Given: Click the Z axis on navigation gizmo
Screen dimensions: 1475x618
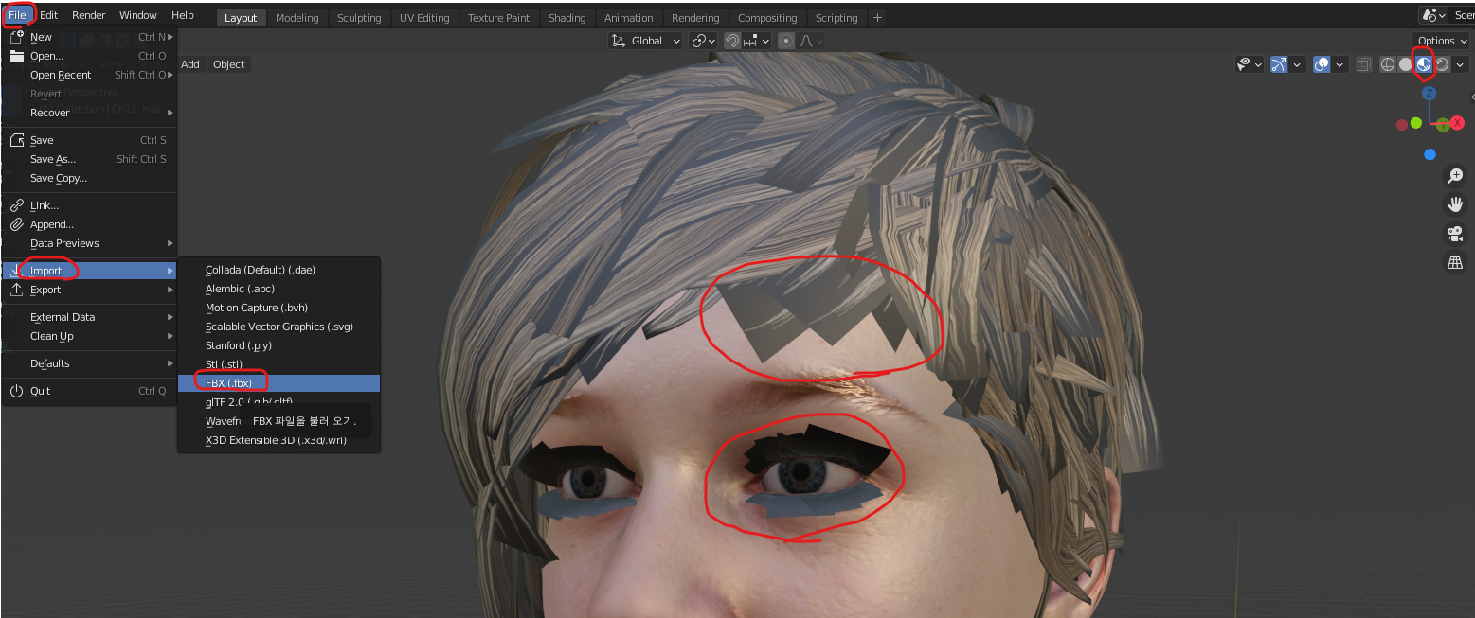Looking at the screenshot, I should coord(1430,94).
